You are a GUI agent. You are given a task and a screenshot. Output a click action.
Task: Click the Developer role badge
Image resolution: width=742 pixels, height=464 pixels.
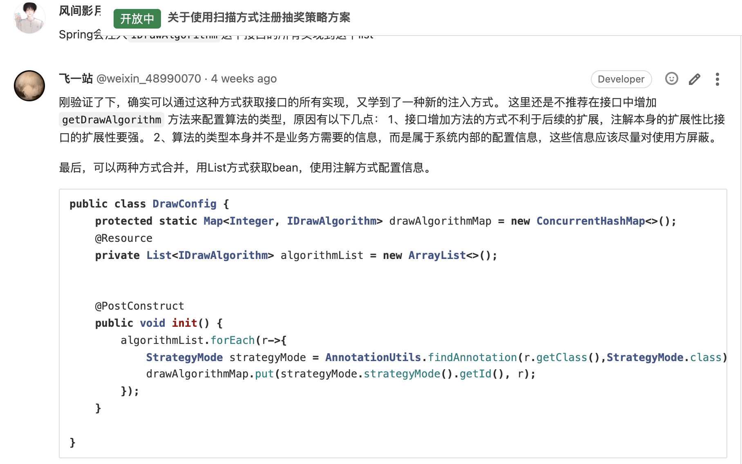coord(621,79)
